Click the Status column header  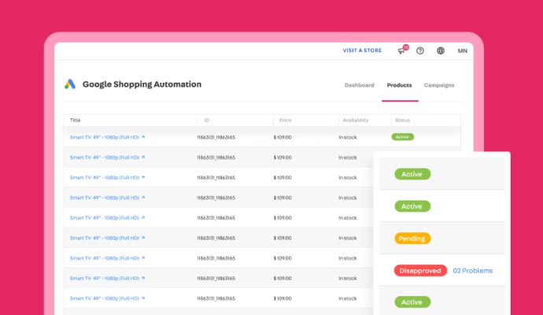[x=402, y=120]
